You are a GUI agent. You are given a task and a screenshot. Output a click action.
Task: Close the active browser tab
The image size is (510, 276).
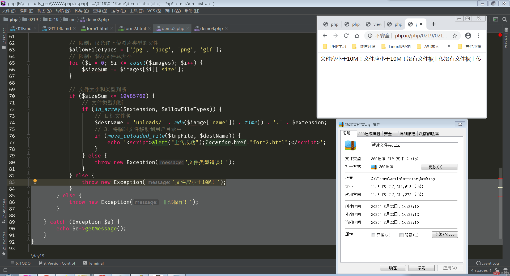421,24
